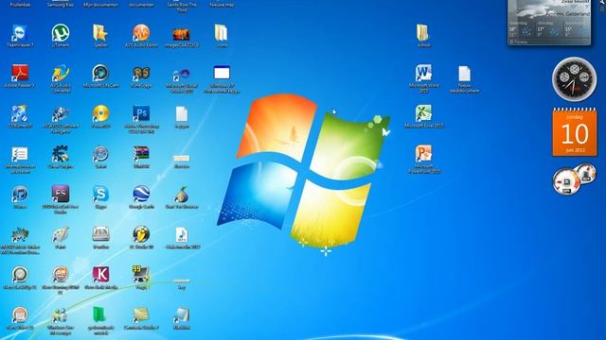The image size is (606, 340).
Task: Start Tor Browser onion icon
Action: 181,194
